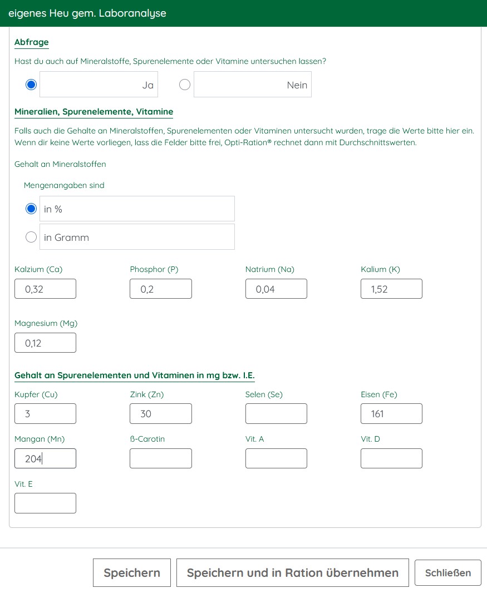The width and height of the screenshot is (487, 593).
Task: Edit the Kupfer (Cu) value field
Action: (x=45, y=413)
